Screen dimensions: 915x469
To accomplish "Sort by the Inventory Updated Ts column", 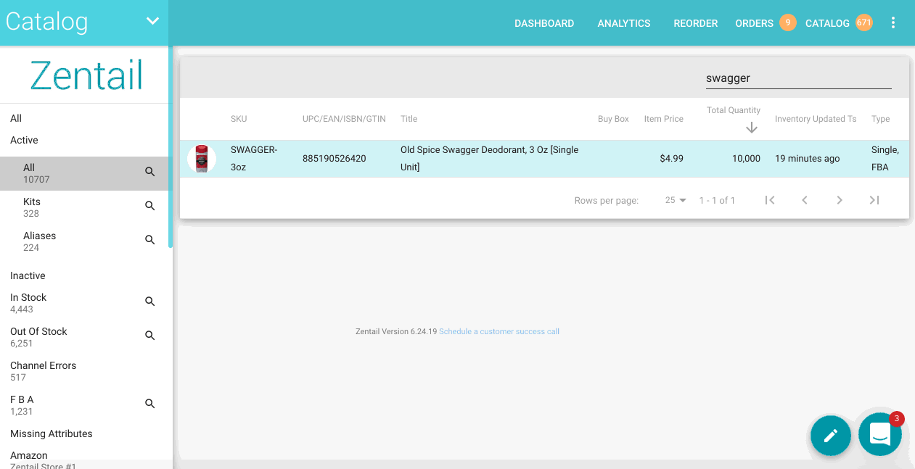I will [816, 119].
